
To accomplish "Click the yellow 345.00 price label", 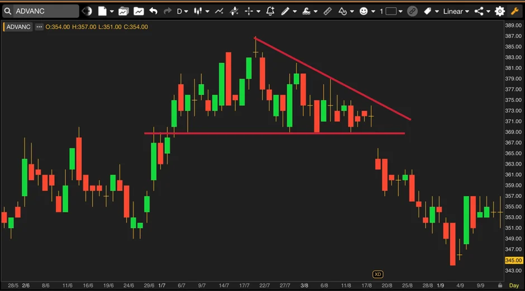I will [514, 260].
